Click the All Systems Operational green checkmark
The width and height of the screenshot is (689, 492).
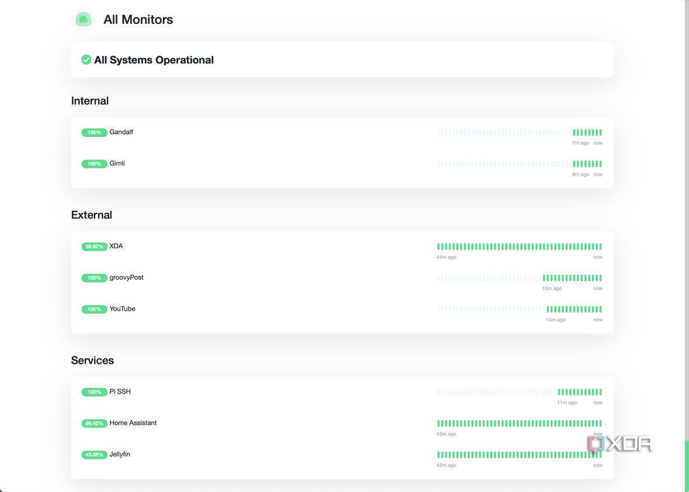[x=86, y=59]
